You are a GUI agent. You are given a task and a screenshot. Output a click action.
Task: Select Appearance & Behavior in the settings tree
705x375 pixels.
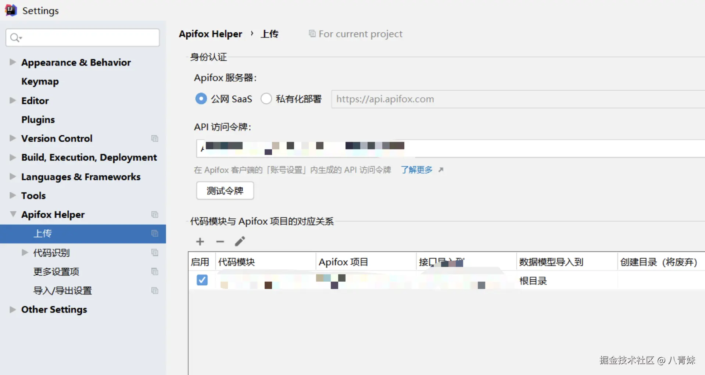point(76,62)
